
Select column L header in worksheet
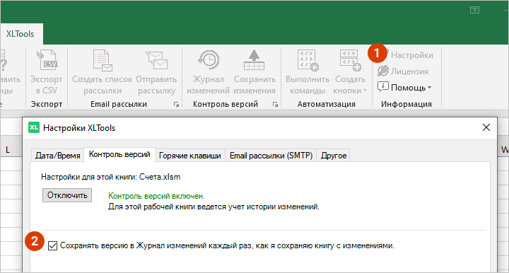pos(8,150)
